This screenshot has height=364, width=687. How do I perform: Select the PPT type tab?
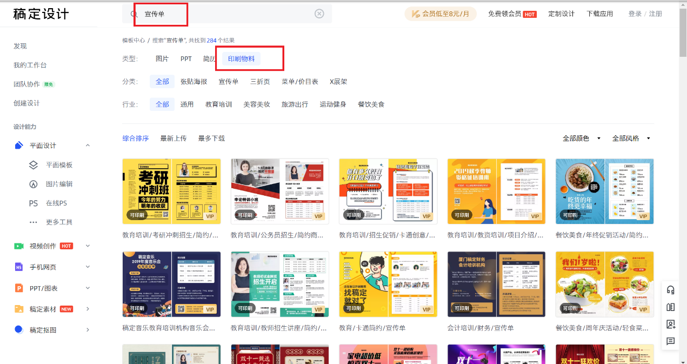(x=186, y=59)
